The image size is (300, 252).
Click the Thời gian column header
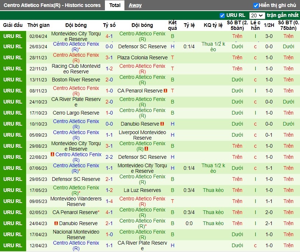coord(38,25)
